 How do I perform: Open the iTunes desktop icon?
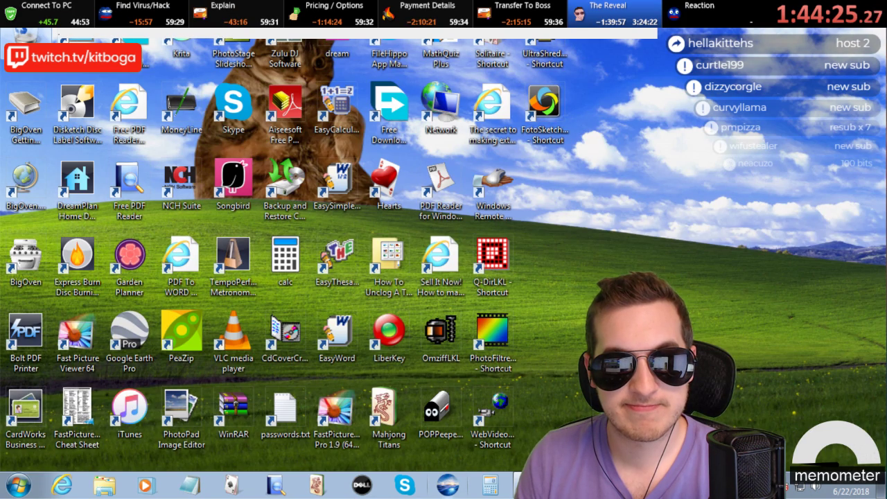130,414
